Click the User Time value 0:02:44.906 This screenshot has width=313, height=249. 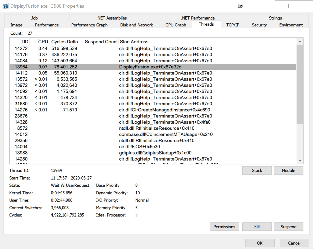click(x=62, y=200)
